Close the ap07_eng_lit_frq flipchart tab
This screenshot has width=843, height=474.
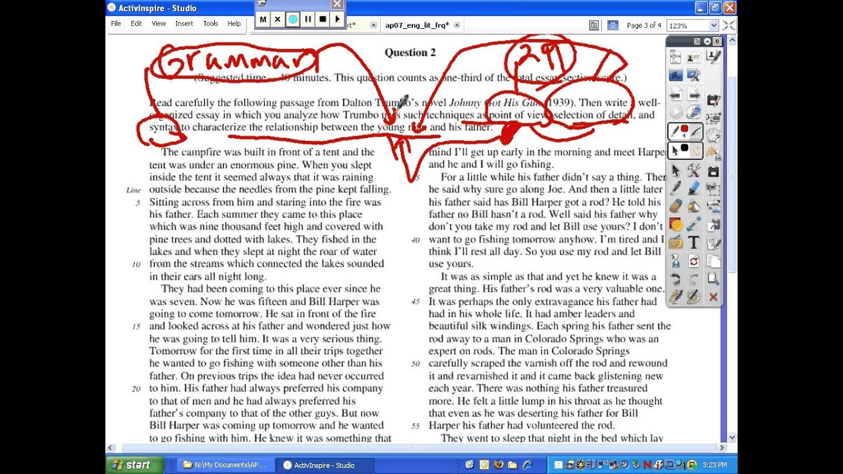457,25
